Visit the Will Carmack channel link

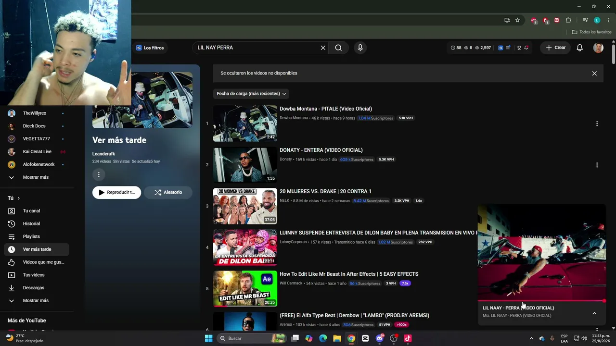291,284
